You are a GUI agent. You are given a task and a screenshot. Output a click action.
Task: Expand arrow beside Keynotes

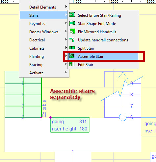[66, 23]
